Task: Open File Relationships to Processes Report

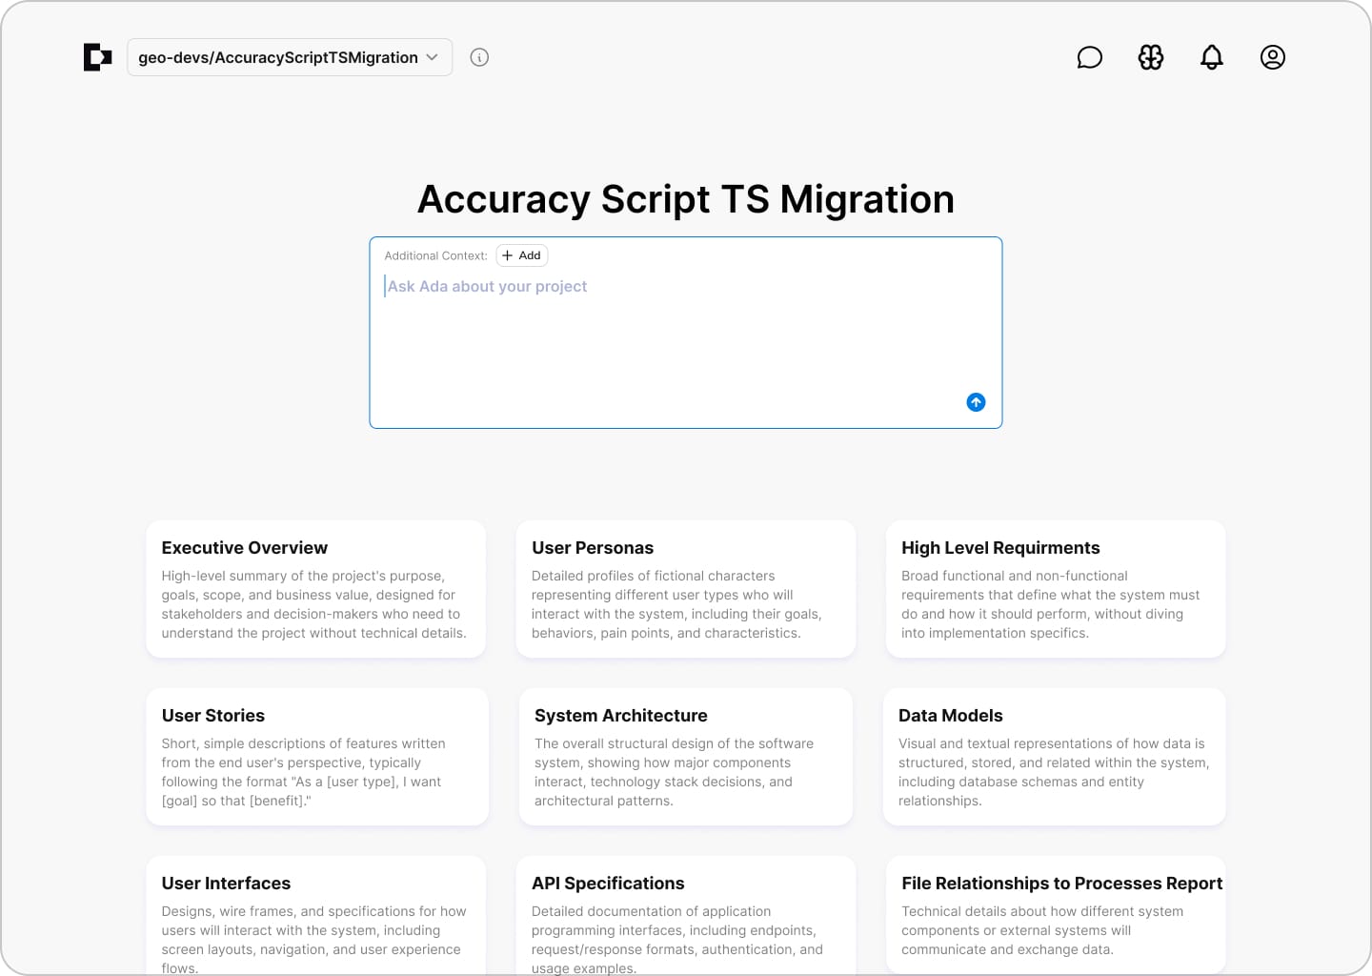Action: [1055, 915]
